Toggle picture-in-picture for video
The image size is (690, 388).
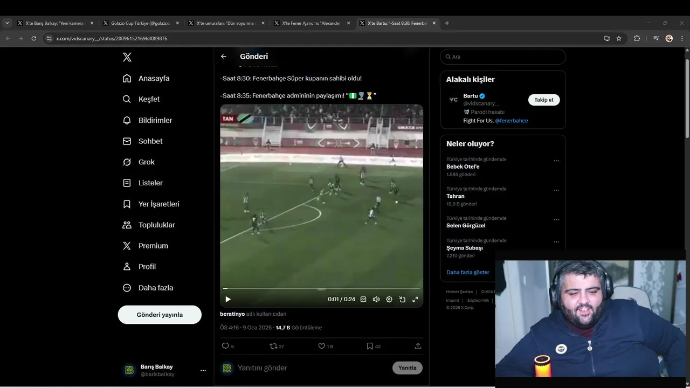[402, 299]
